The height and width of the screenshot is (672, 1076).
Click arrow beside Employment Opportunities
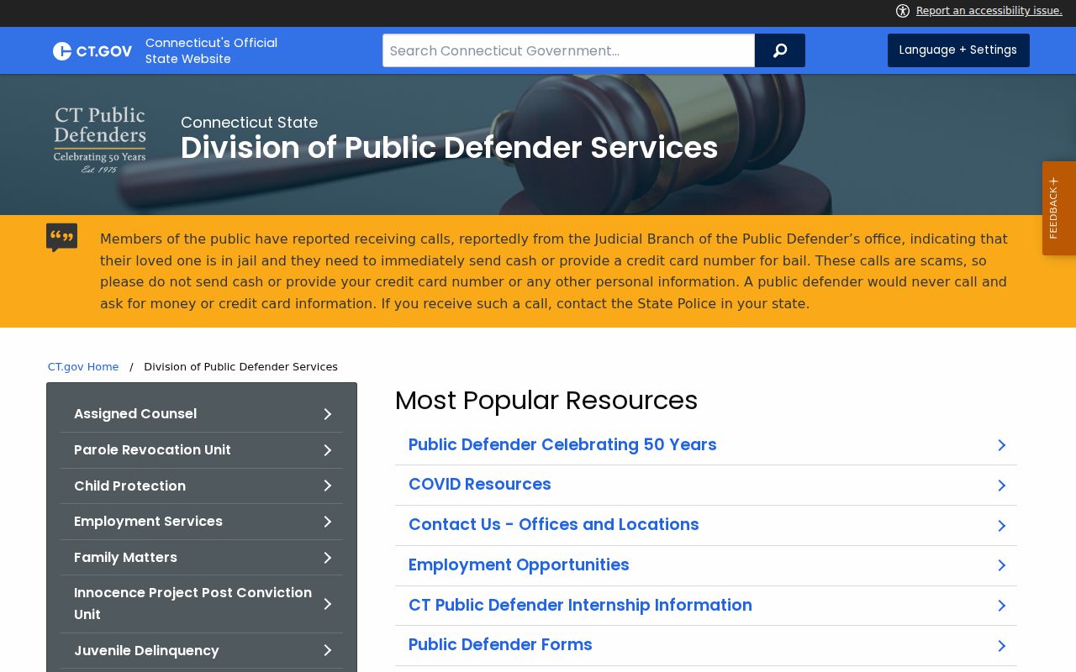(x=1001, y=565)
